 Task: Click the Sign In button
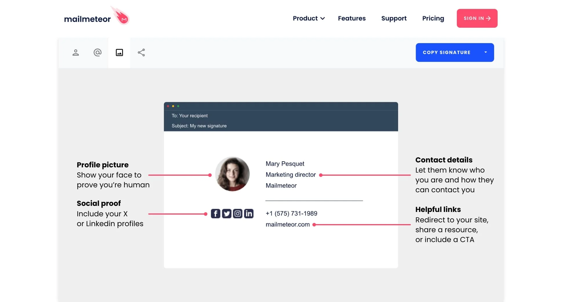477,18
